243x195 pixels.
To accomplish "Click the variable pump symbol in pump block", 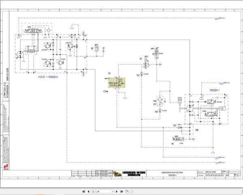I will click(20, 55).
